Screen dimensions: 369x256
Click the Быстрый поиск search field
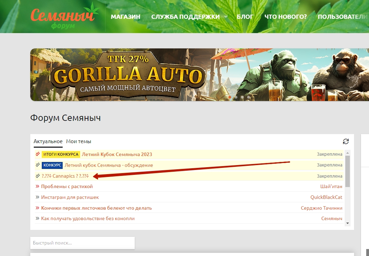(x=82, y=243)
